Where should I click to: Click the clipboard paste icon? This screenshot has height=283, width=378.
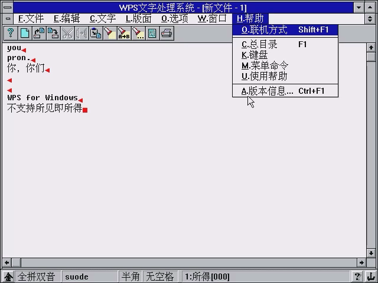pyautogui.click(x=96, y=33)
